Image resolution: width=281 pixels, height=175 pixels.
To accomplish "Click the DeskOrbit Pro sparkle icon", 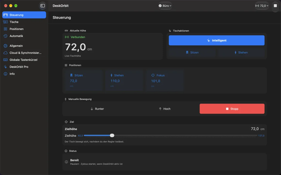I will point(6,67).
